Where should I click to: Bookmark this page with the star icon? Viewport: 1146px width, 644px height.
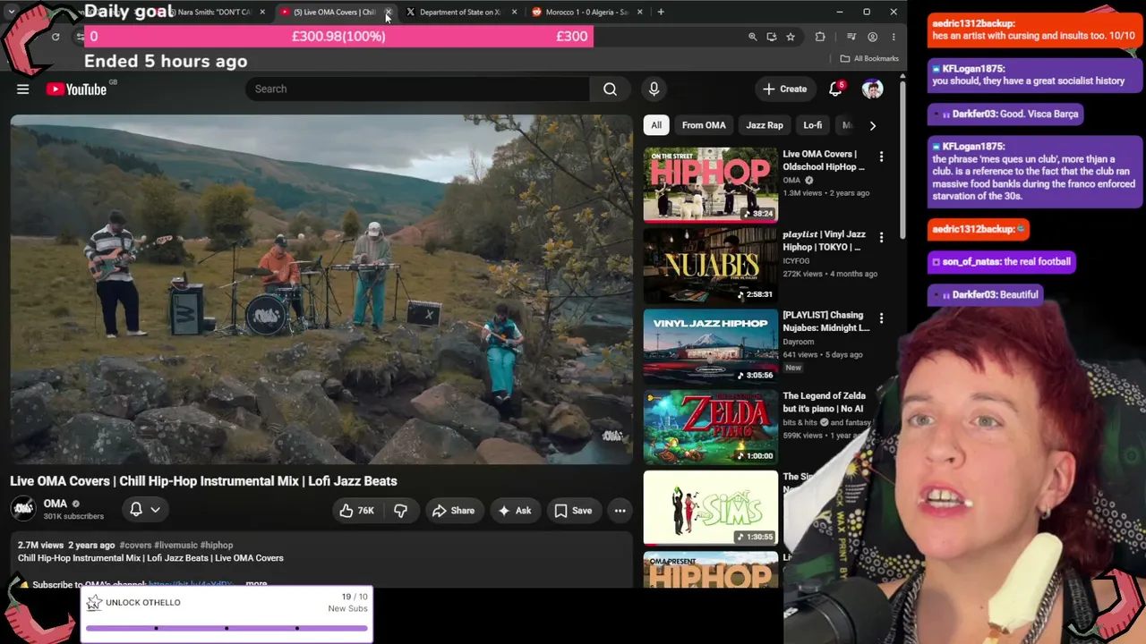791,37
